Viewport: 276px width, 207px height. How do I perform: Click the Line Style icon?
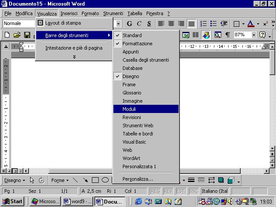coord(191,180)
